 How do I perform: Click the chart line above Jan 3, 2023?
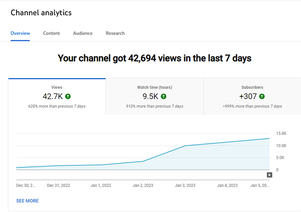tap(184, 146)
